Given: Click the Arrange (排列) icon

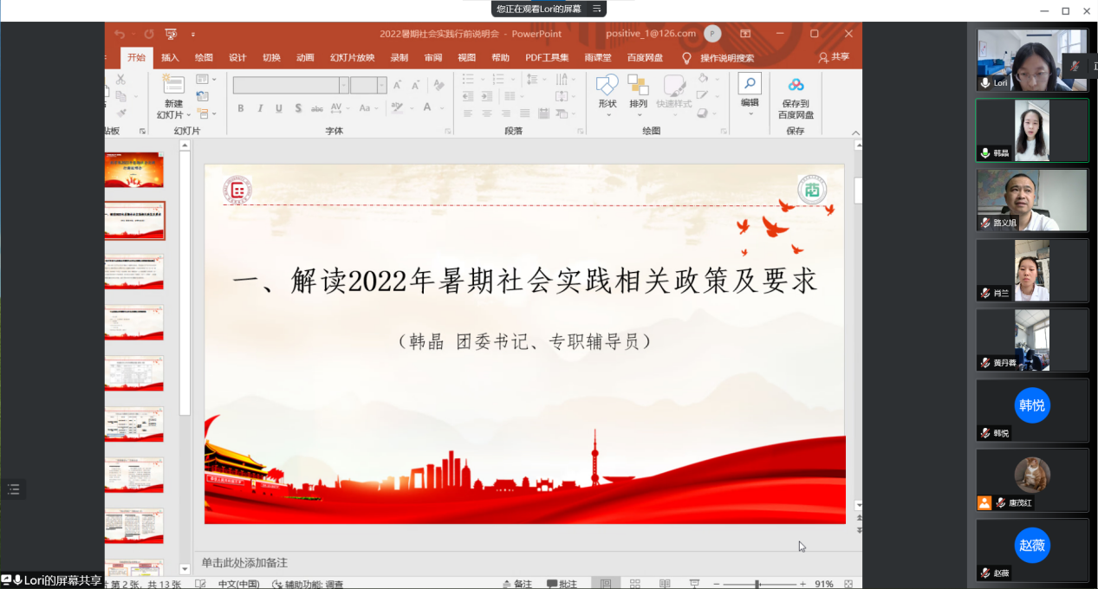Looking at the screenshot, I should coord(639,87).
